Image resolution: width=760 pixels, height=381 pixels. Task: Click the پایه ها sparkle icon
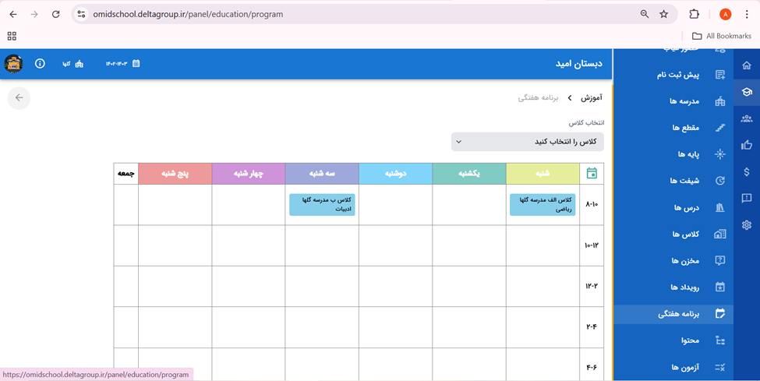tap(720, 154)
